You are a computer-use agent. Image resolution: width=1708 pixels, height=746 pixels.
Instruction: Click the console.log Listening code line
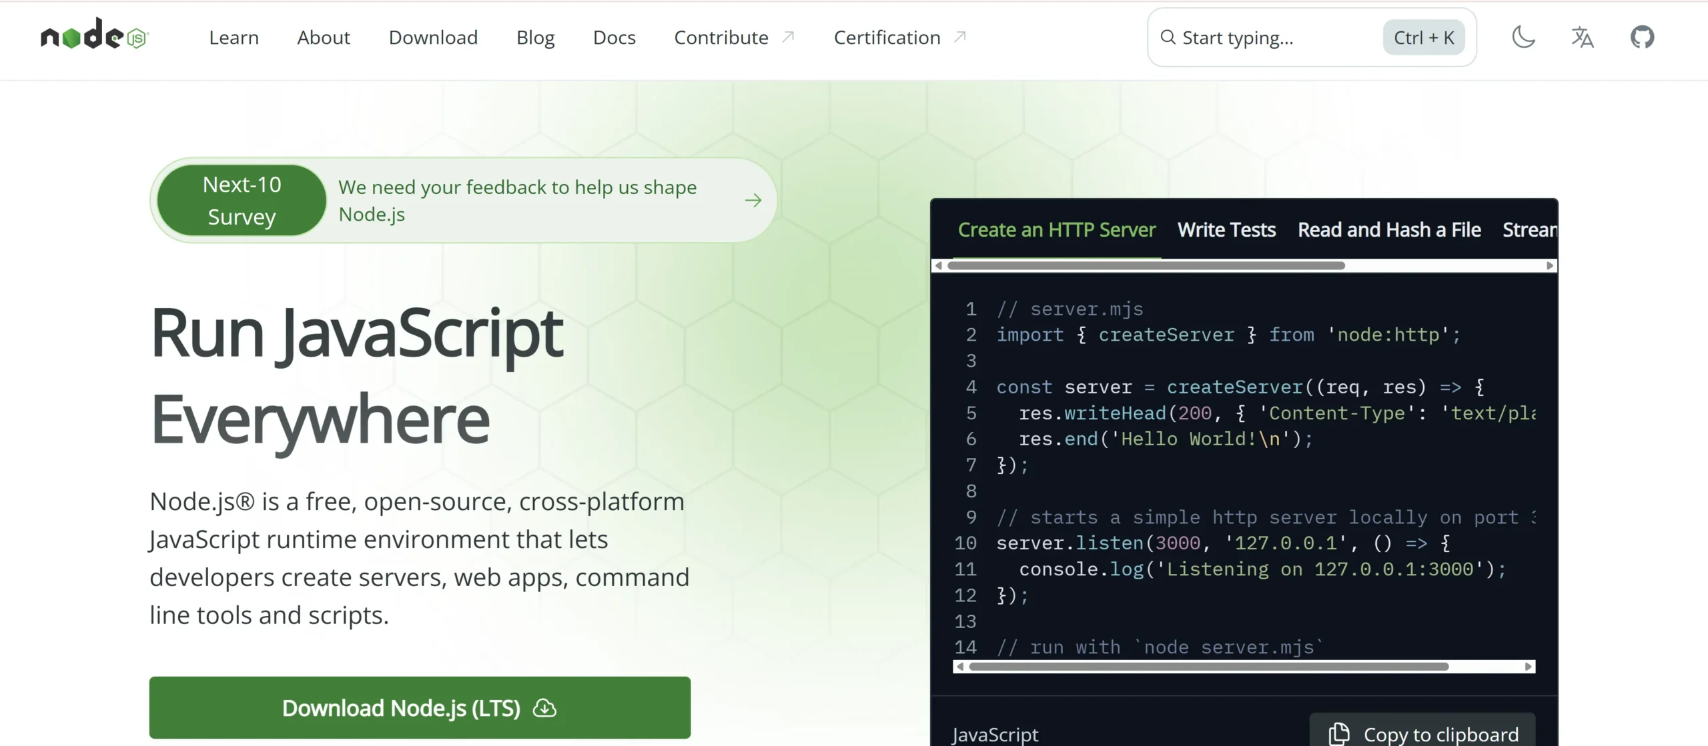coord(1262,569)
